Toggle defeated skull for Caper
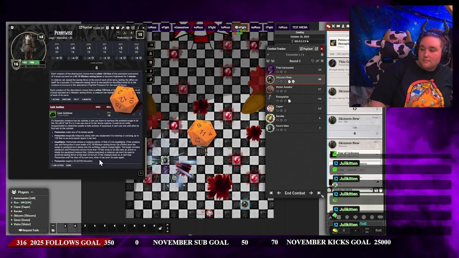This screenshot has height=258, width=459. click(281, 110)
